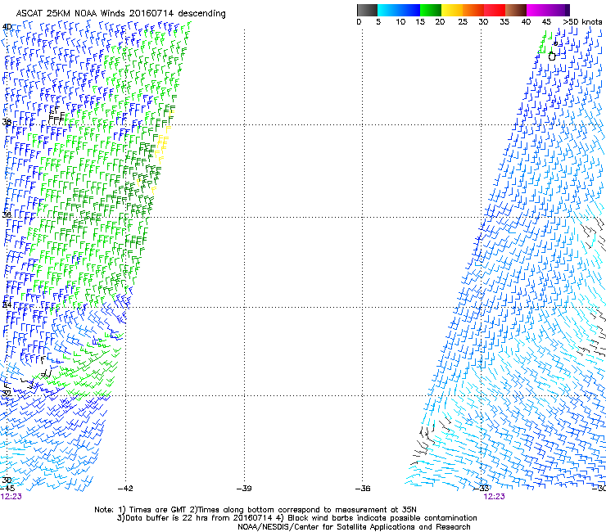Click the longitude label -39
The width and height of the screenshot is (606, 532).
pyautogui.click(x=244, y=489)
